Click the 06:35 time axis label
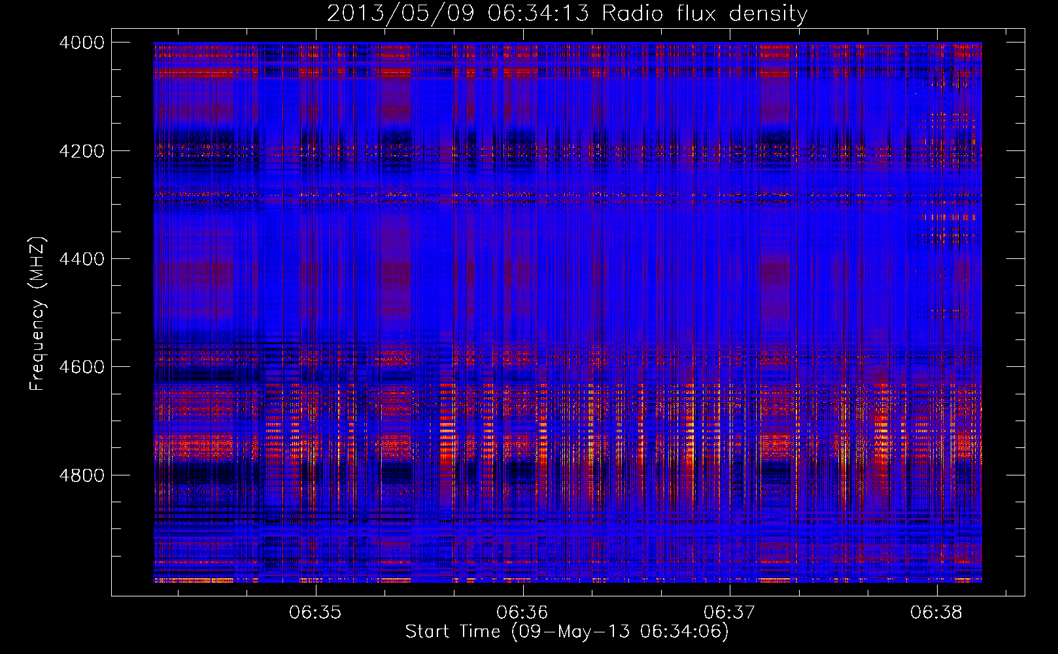 click(315, 613)
